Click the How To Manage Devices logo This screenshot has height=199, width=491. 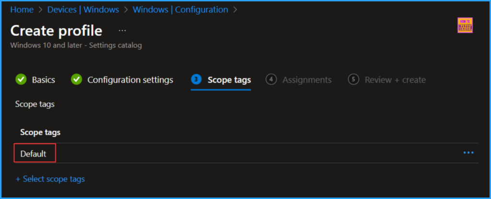(x=465, y=25)
